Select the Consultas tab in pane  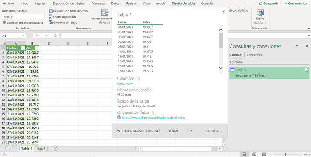(x=236, y=55)
